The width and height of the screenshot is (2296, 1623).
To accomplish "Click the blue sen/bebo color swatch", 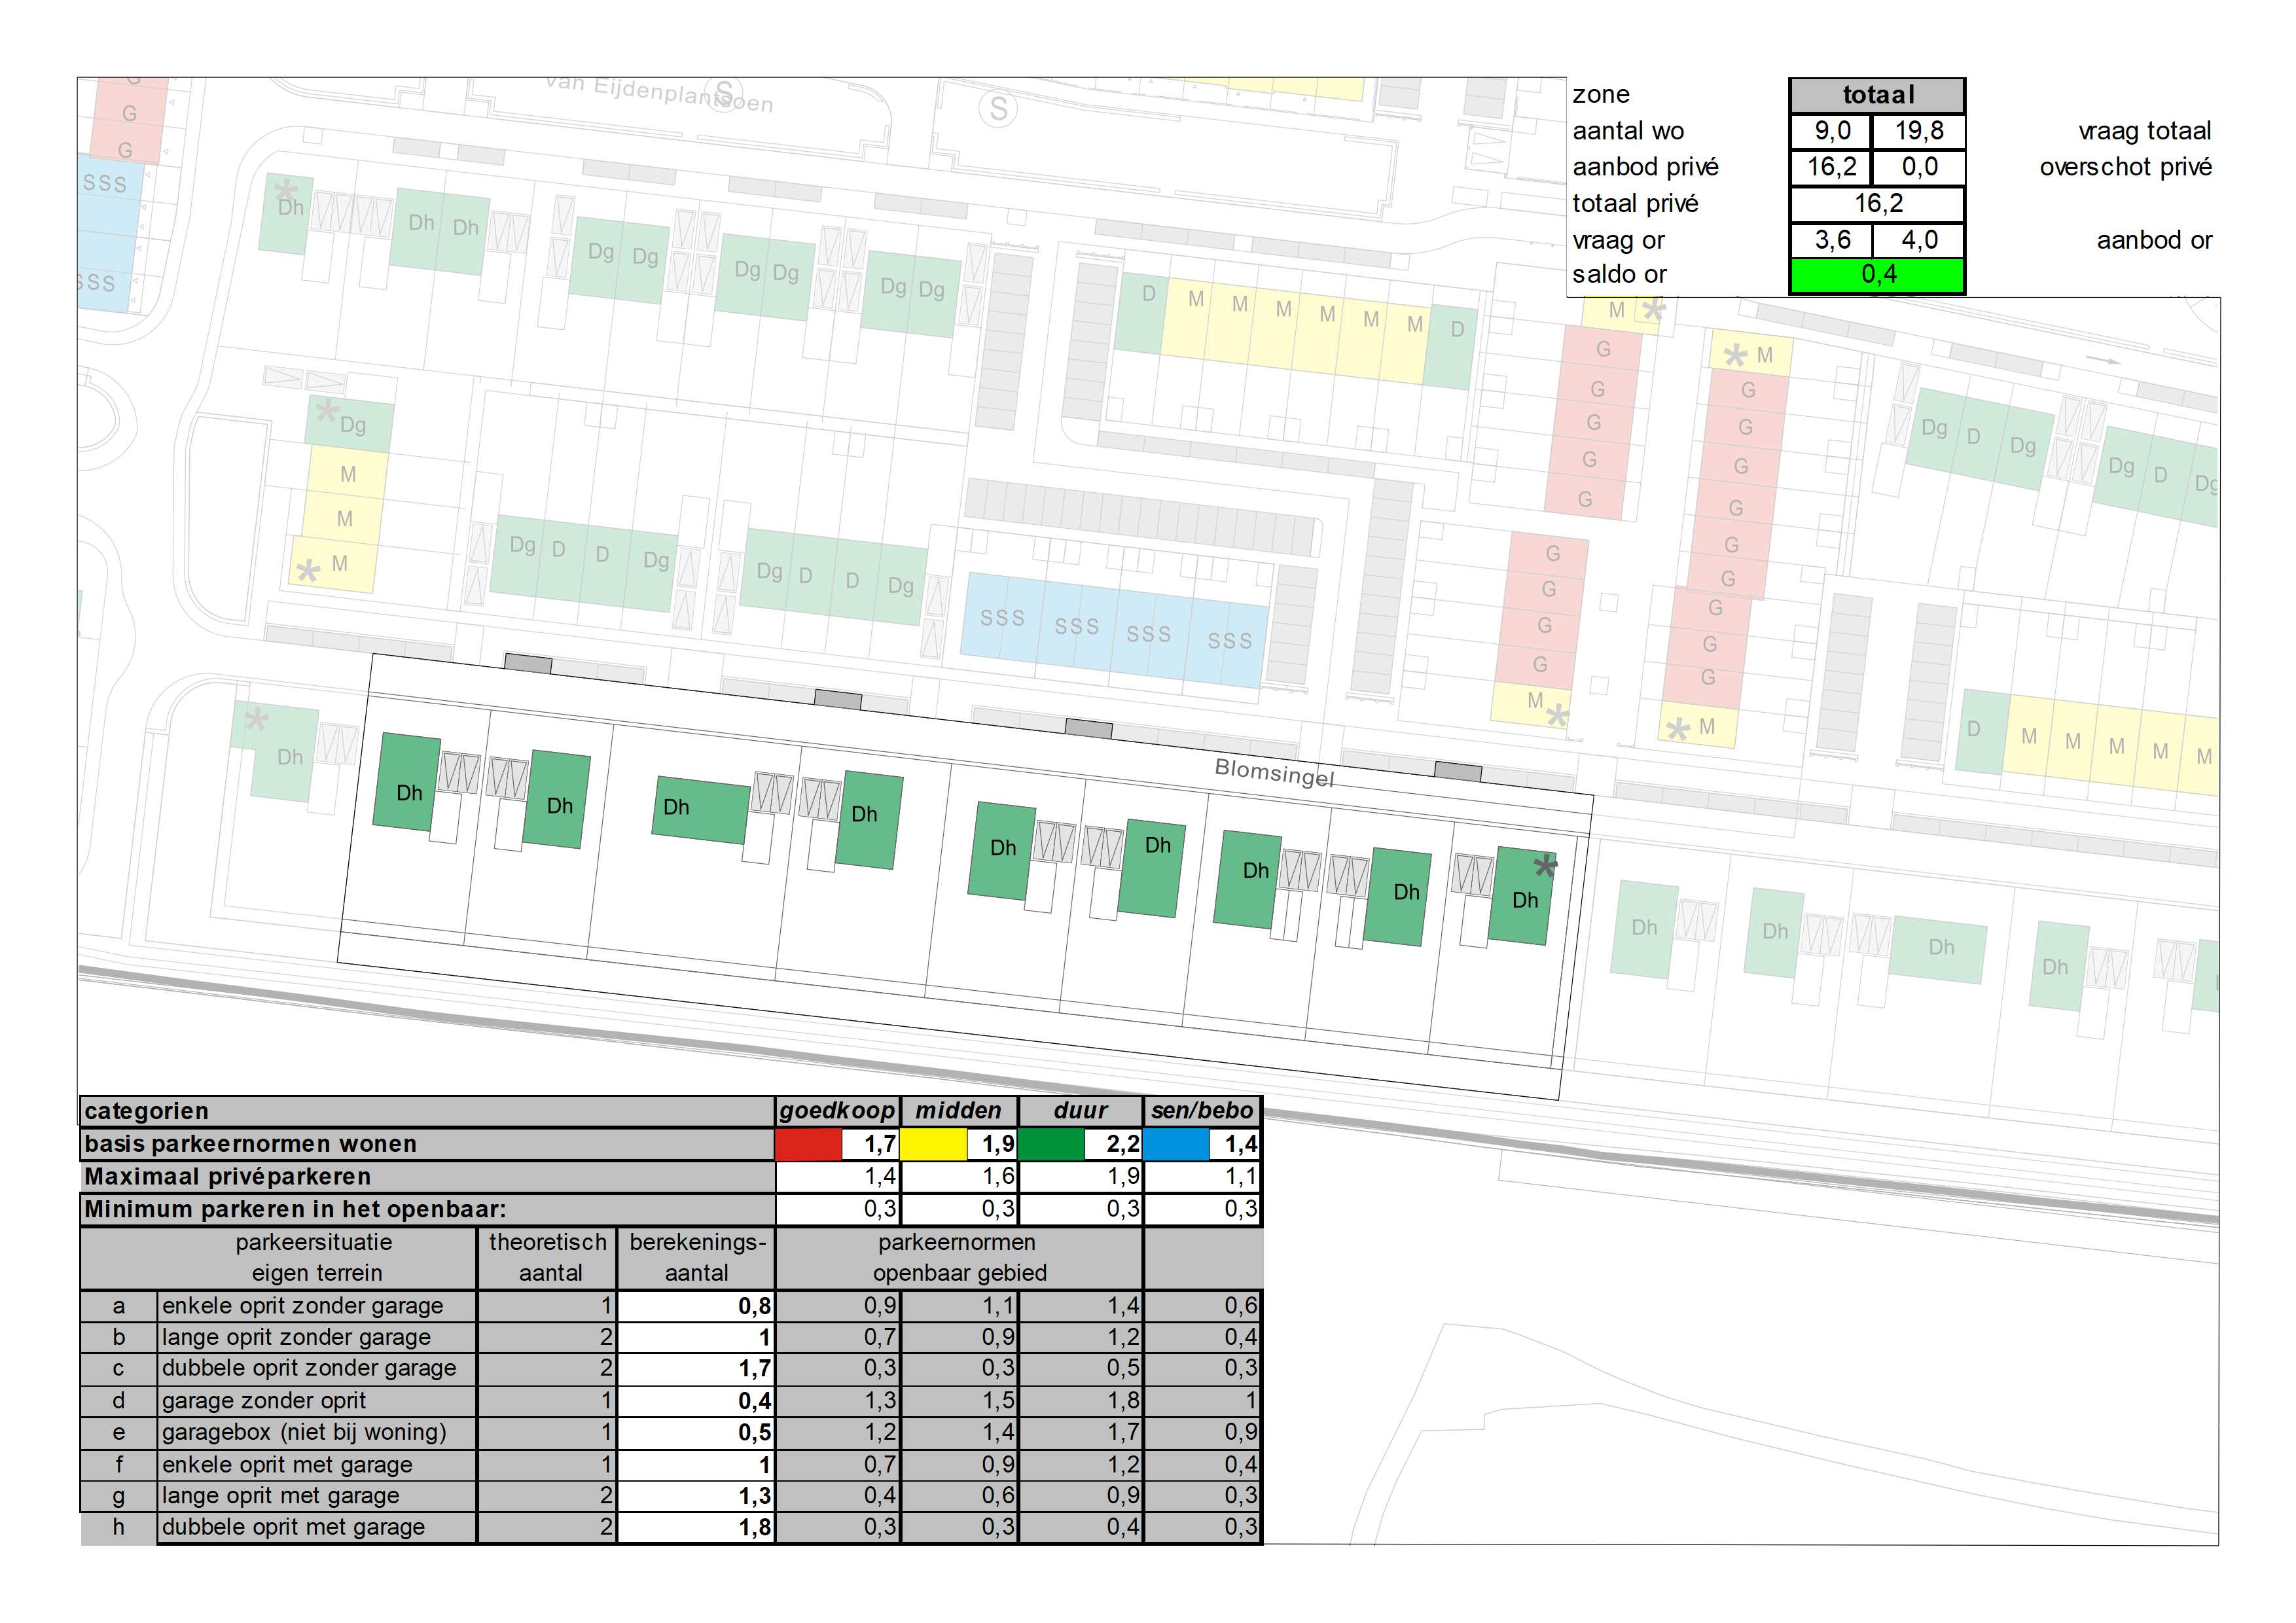I will [x=1176, y=1143].
